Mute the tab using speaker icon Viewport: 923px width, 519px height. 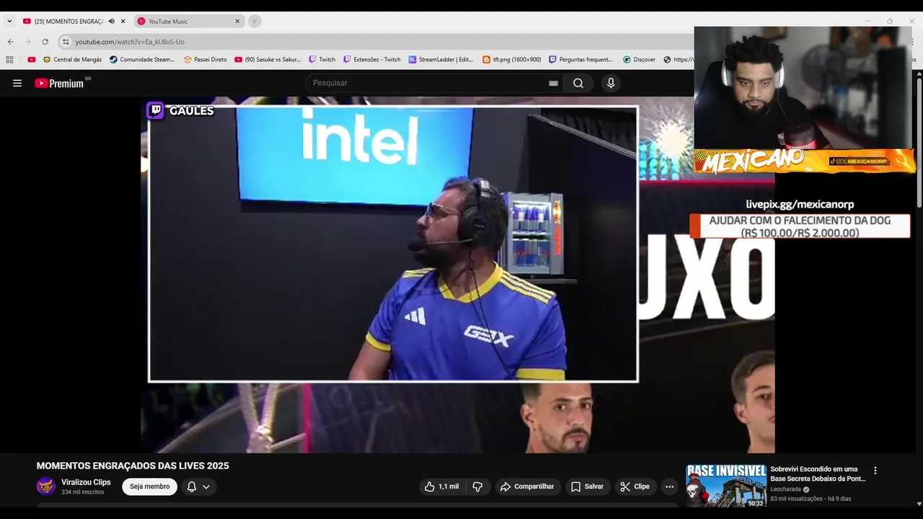point(111,22)
